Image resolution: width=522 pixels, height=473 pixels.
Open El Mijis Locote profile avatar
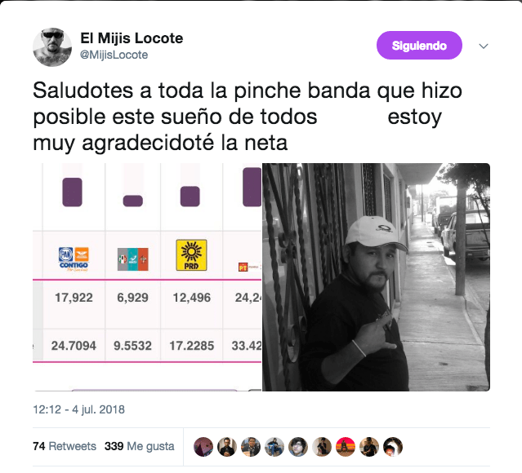click(x=52, y=47)
